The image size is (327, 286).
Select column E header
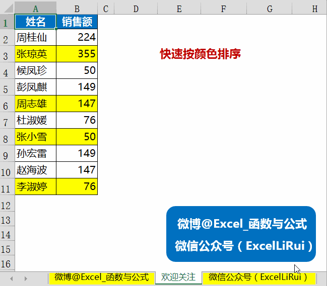click(179, 9)
